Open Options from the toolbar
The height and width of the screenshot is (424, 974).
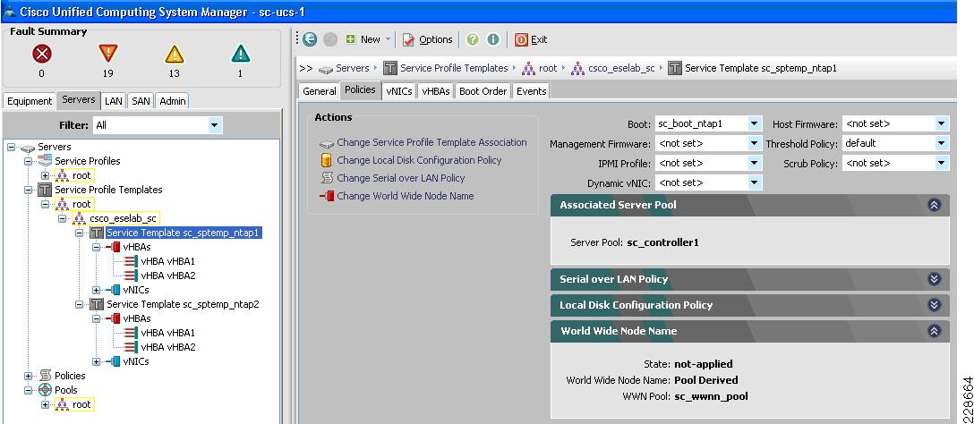tap(427, 39)
